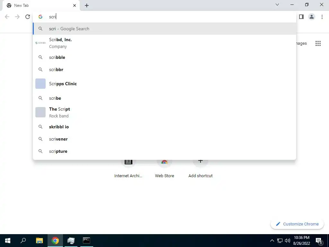
Task: Pick the scribbr suggestion
Action: pyautogui.click(x=164, y=69)
